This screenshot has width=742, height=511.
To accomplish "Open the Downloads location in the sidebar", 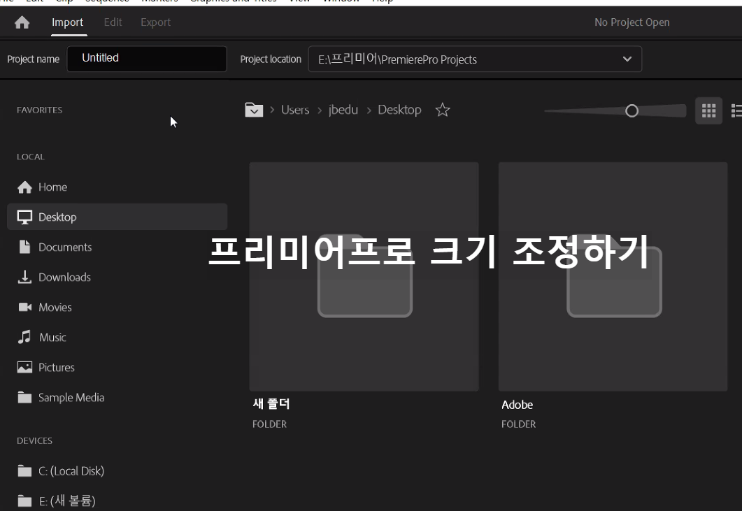I will [x=63, y=277].
